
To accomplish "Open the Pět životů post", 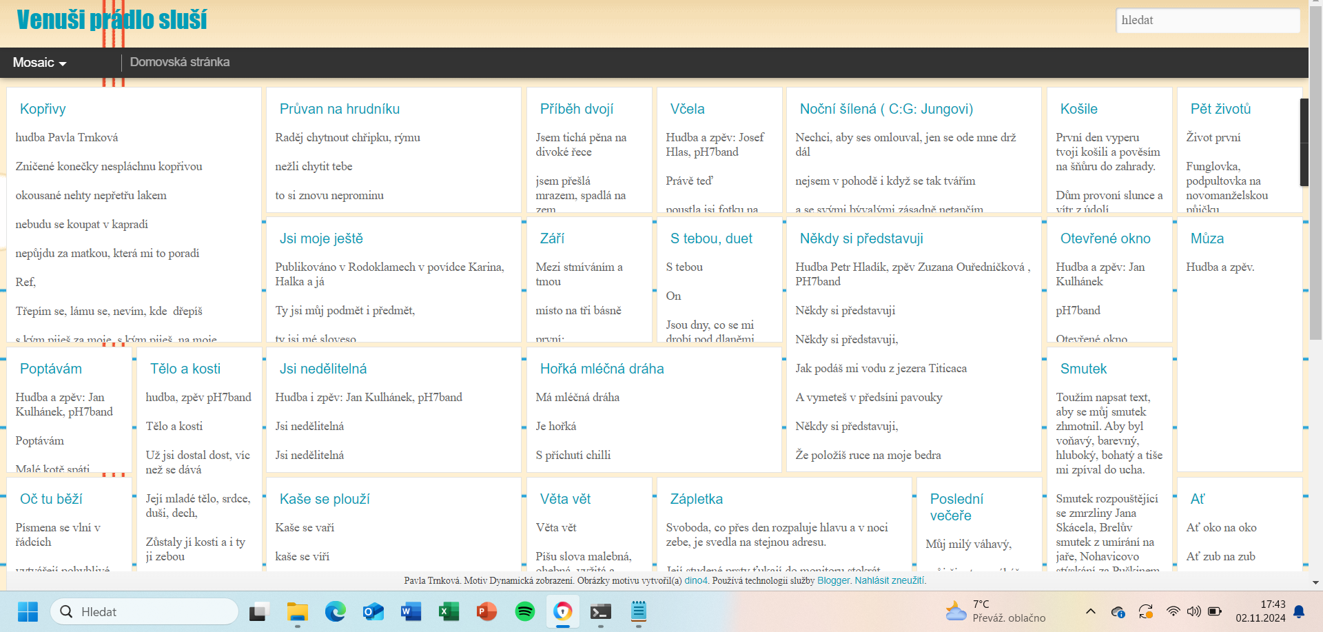I will [1220, 109].
